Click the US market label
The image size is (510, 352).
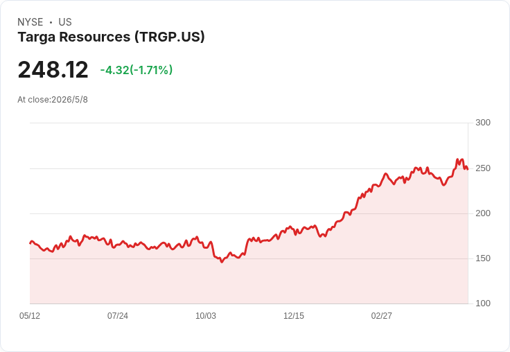pyautogui.click(x=65, y=22)
